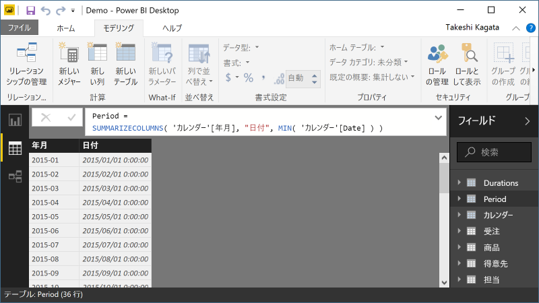The width and height of the screenshot is (539, 303).
Task: Select cell 2015-09
Action: [x=55, y=273]
